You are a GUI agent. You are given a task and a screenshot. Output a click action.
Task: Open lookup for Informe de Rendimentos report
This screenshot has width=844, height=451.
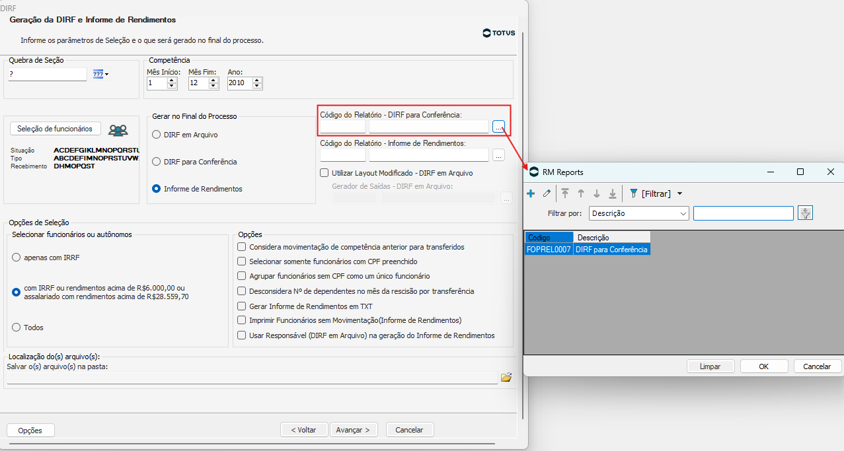click(498, 155)
